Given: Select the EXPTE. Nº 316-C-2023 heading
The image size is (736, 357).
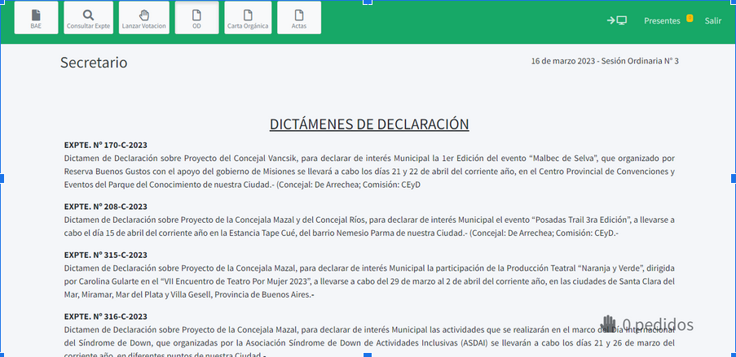Looking at the screenshot, I should click(x=106, y=316).
